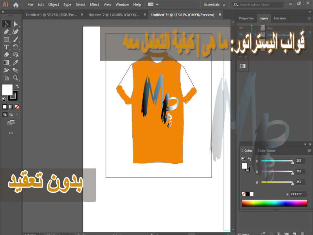Toggle visibility of Text layer
The height and width of the screenshot is (235, 313).
coord(241,28)
